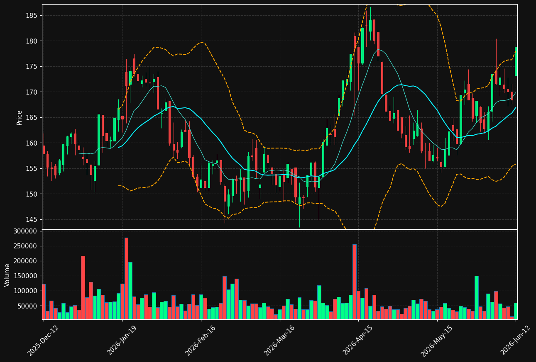Screen dimensions: 536x362
Task: Click the 185 price axis tick label
Action: pyautogui.click(x=32, y=16)
